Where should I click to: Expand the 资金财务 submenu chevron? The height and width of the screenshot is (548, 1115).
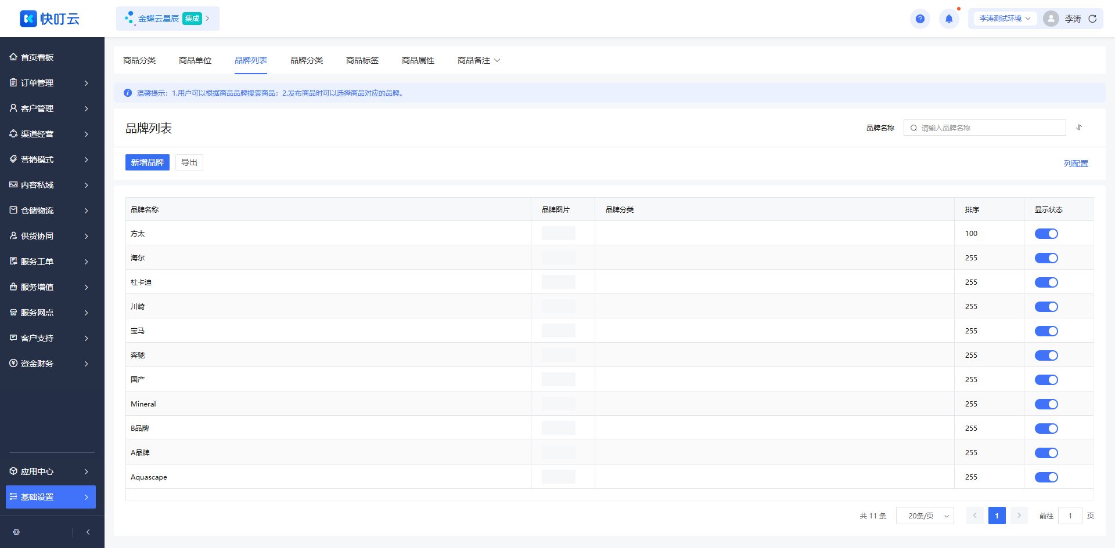pyautogui.click(x=86, y=364)
